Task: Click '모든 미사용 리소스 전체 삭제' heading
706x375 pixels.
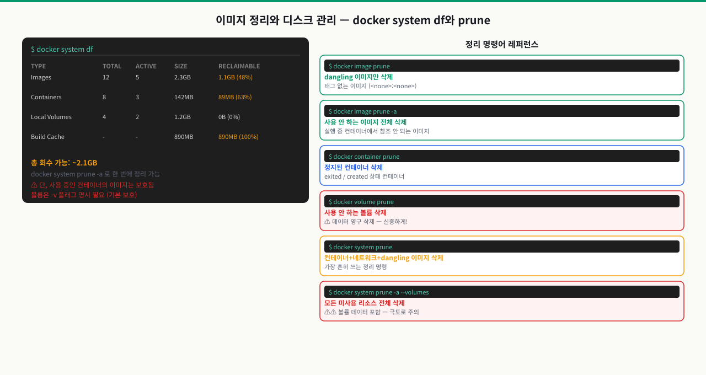Action: click(x=365, y=303)
